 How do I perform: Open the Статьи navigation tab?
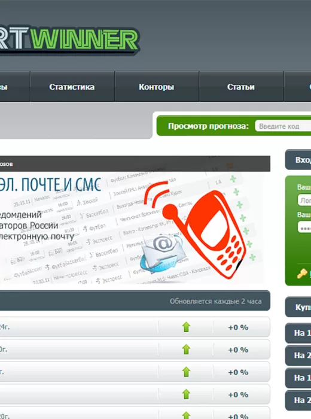click(241, 87)
